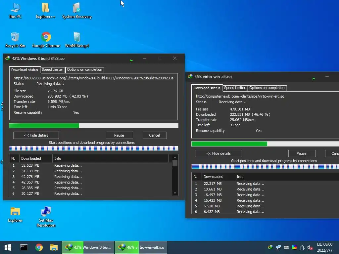Pause the virtio-win-alt.iso download
339x254 pixels.
302,153
